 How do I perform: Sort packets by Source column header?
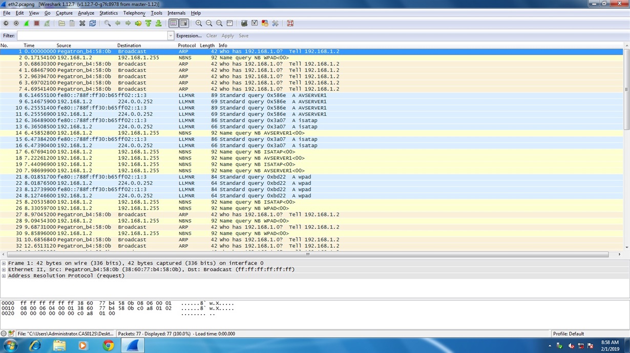click(x=64, y=45)
